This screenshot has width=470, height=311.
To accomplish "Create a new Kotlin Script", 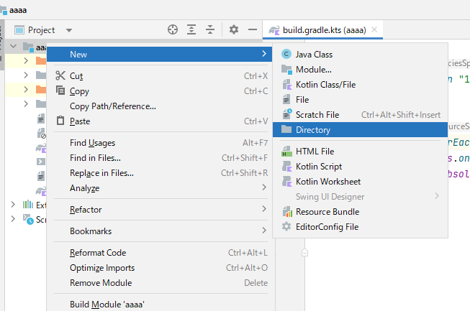I will pyautogui.click(x=361, y=166).
